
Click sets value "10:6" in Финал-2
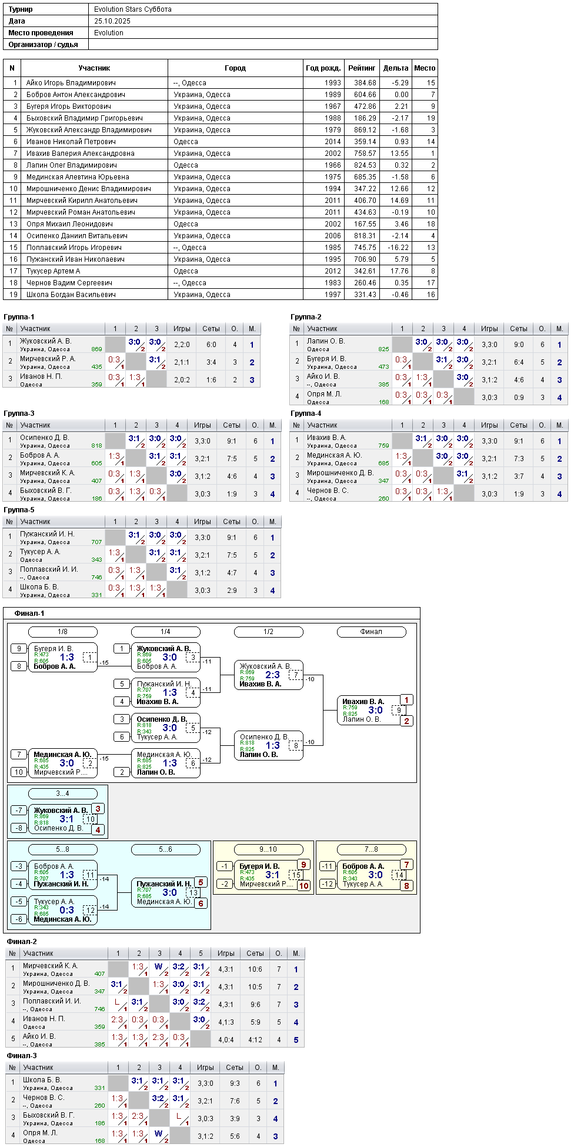click(255, 969)
